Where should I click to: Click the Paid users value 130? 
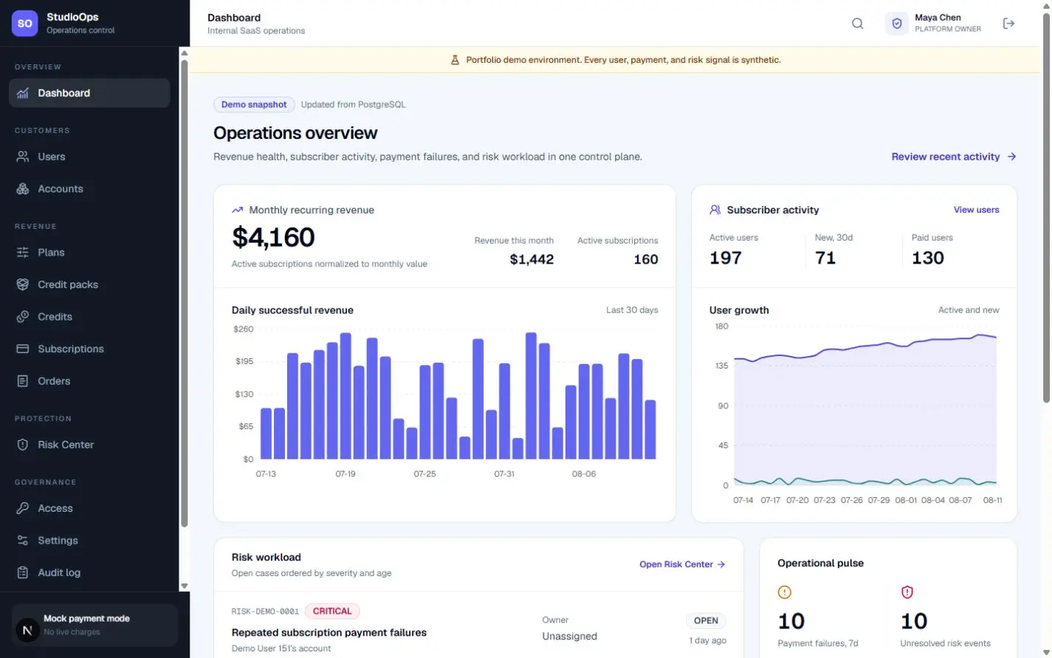pos(928,258)
